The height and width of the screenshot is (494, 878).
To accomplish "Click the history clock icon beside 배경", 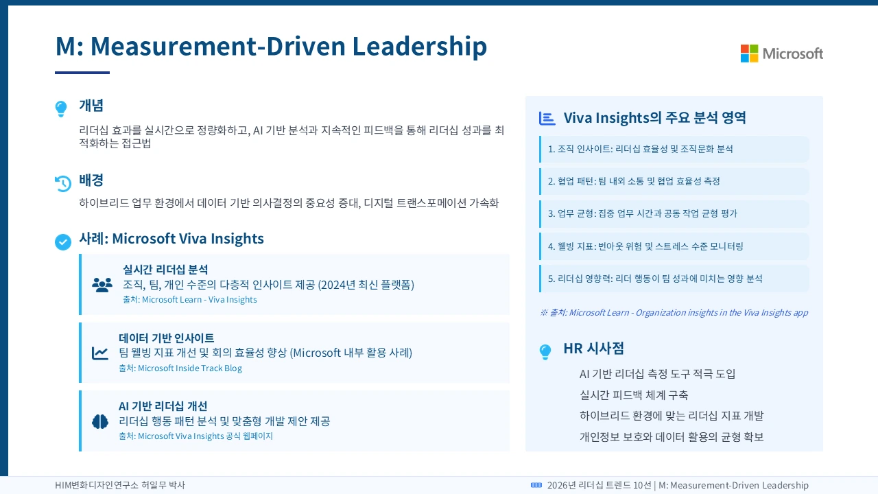I will (62, 183).
